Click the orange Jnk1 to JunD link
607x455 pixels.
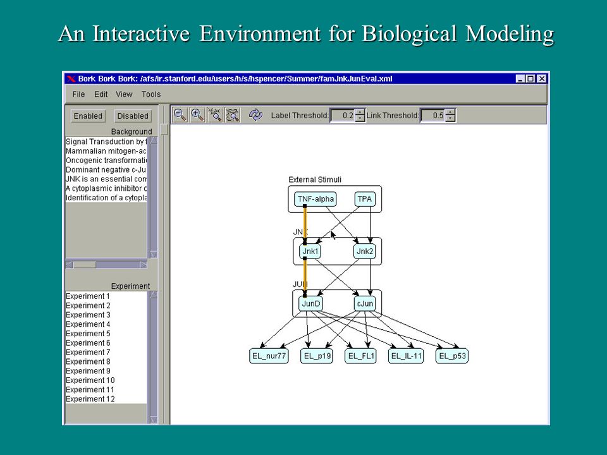305,277
